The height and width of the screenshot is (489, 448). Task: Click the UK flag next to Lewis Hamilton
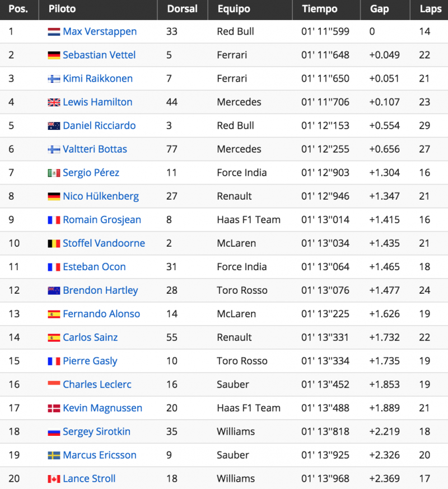coord(54,102)
